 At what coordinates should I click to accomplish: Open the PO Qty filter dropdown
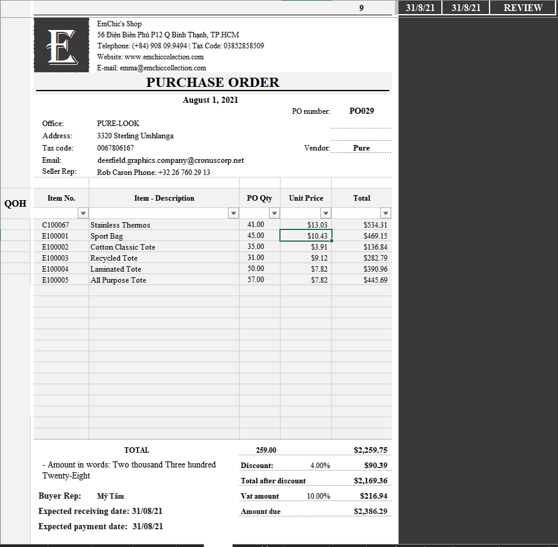point(274,213)
